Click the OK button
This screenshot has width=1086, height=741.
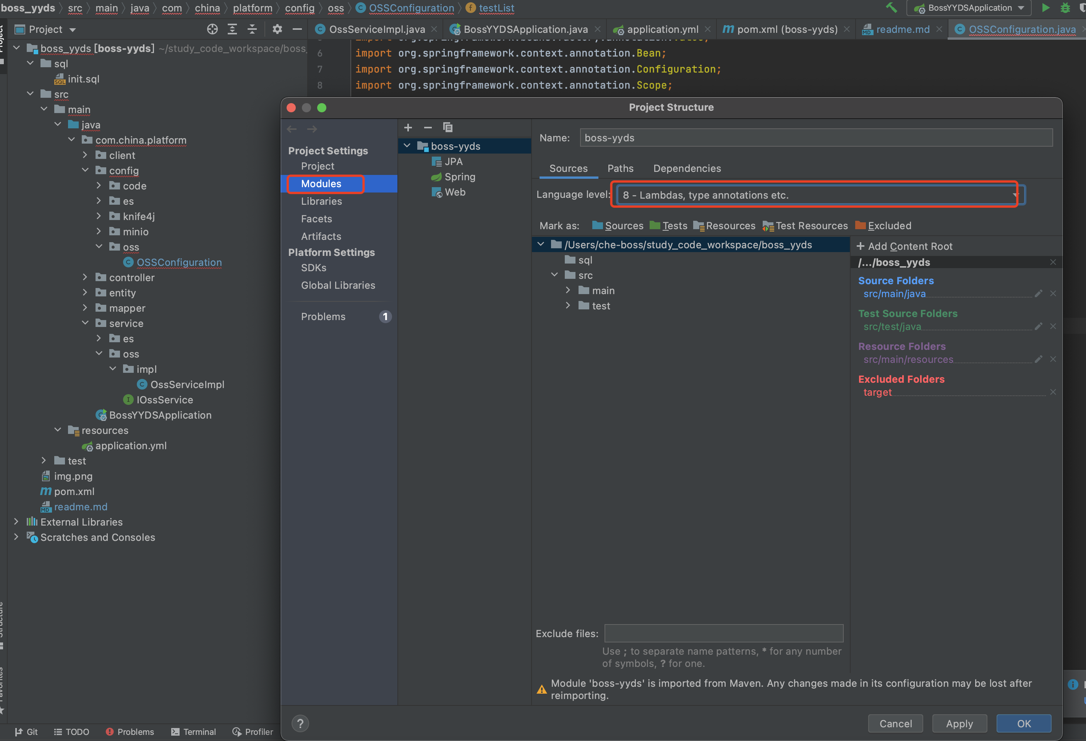[x=1024, y=723]
